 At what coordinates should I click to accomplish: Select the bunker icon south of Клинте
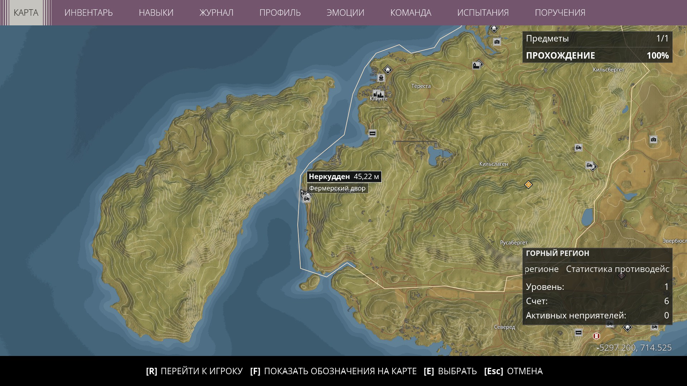click(372, 133)
